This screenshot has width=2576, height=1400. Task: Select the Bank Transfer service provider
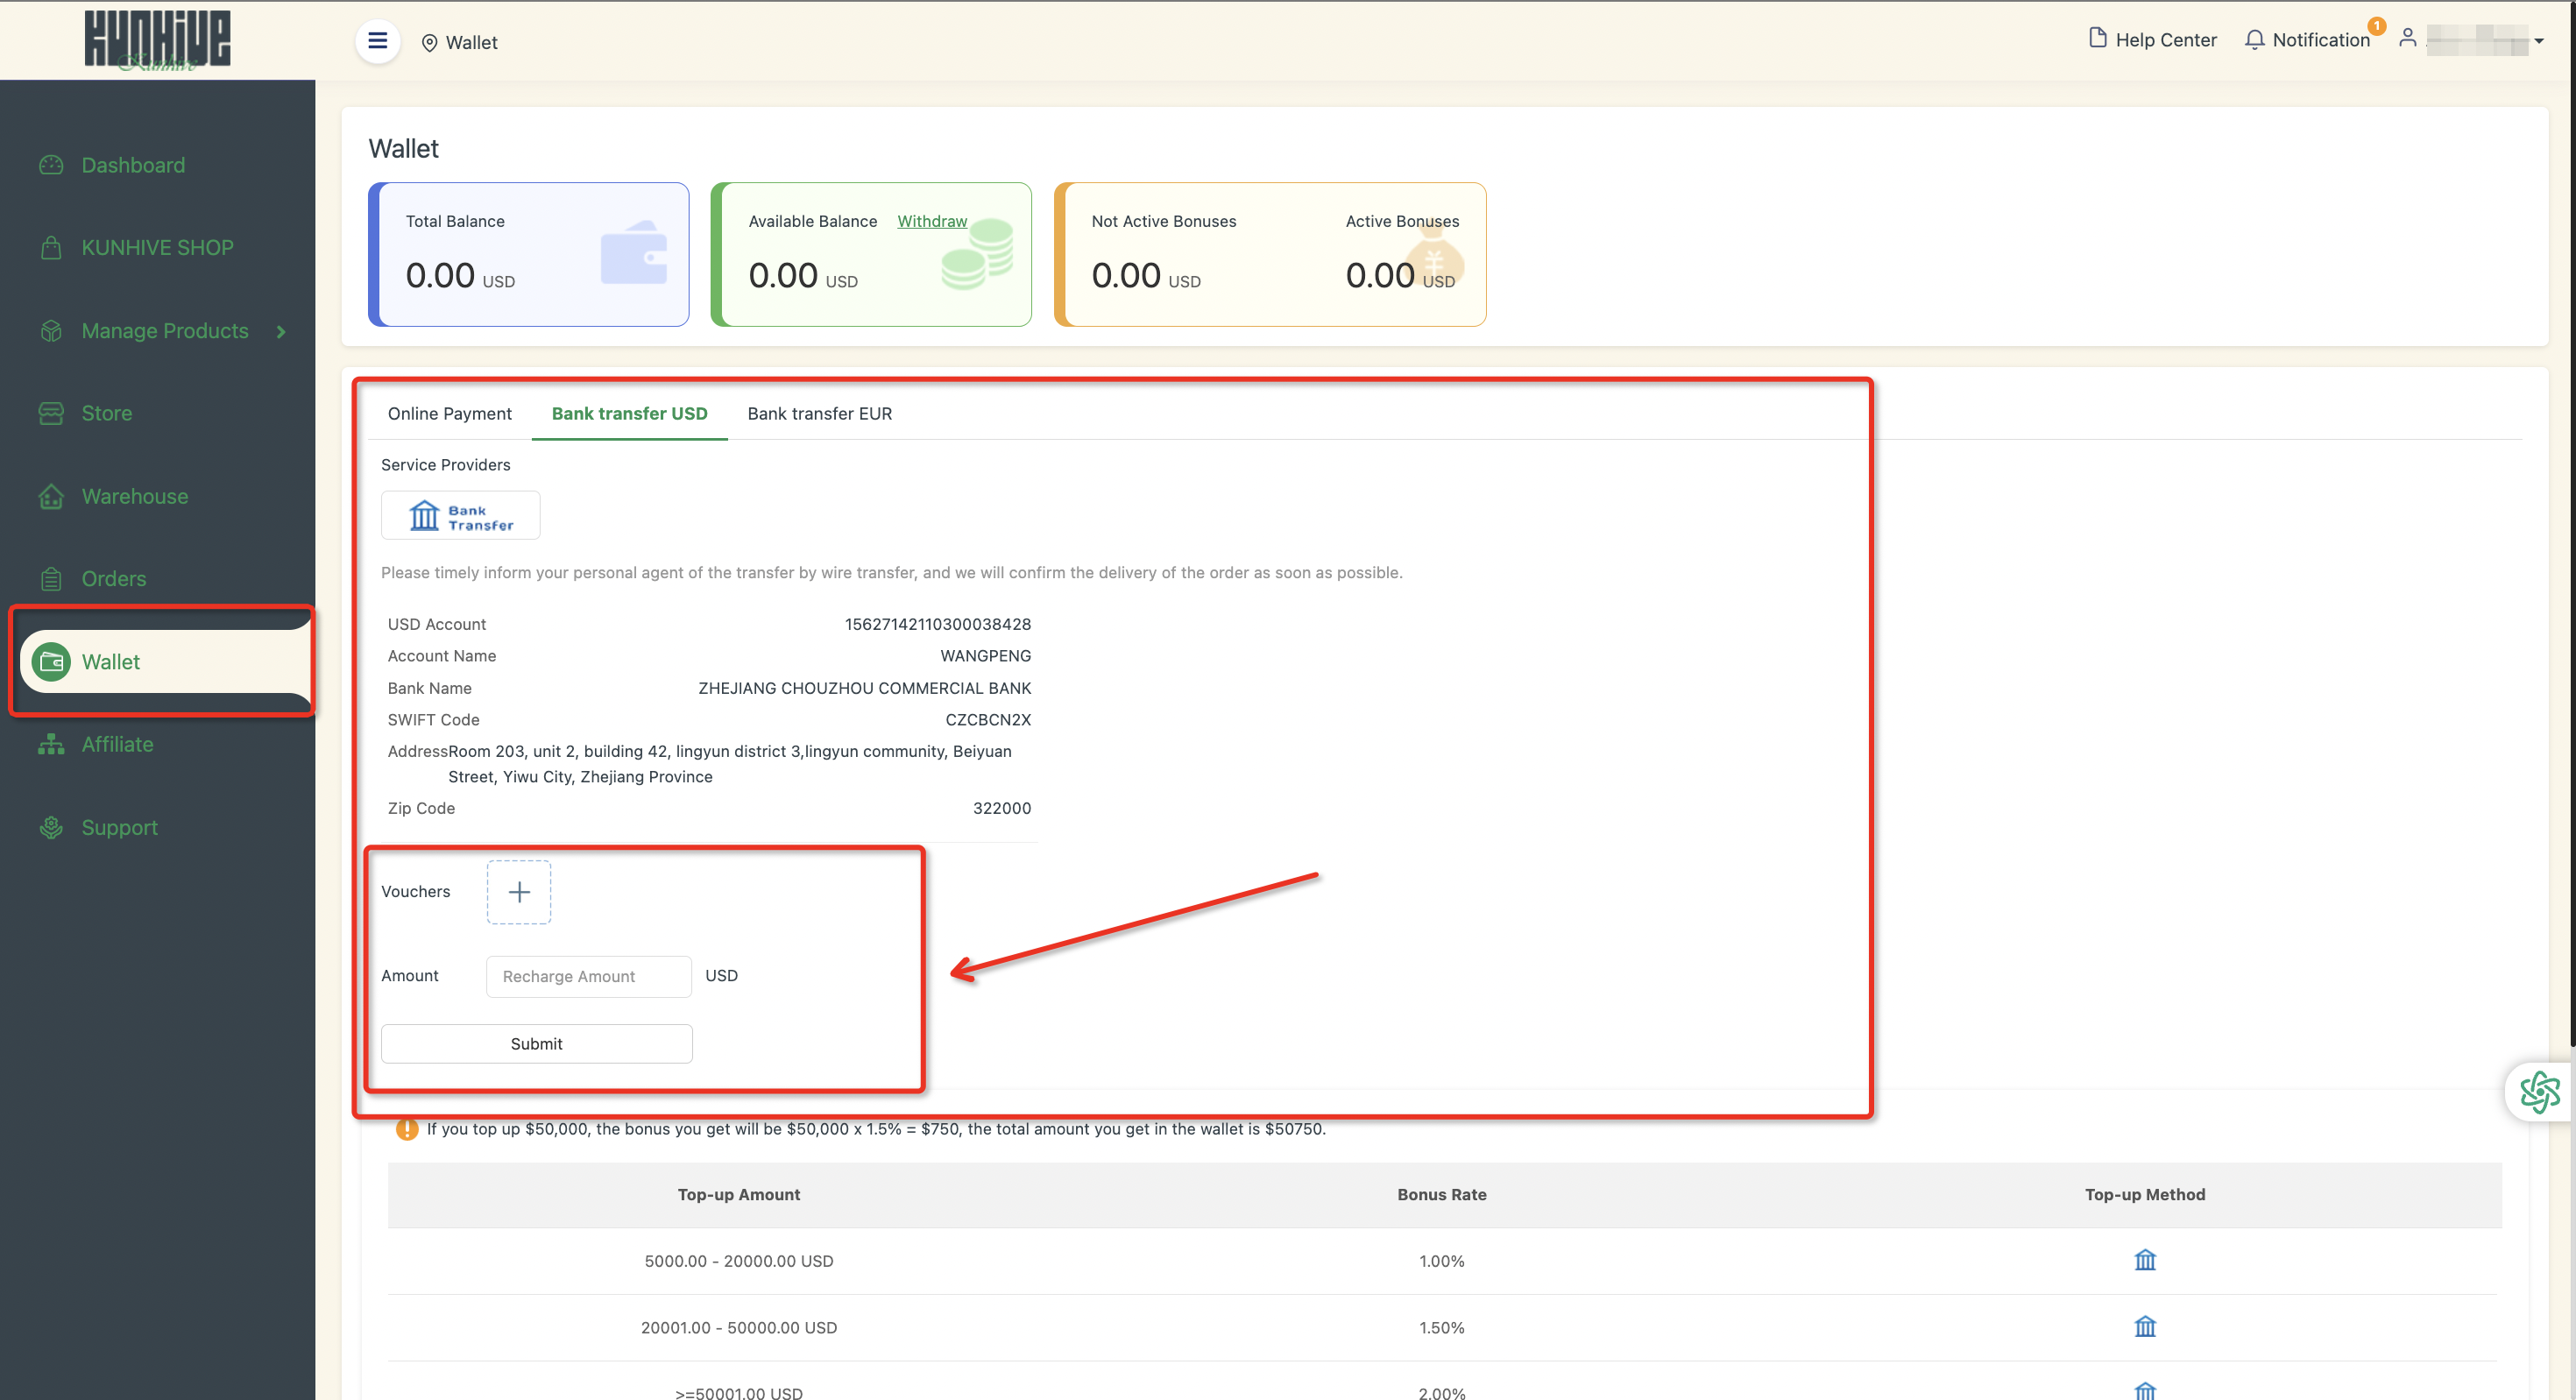pyautogui.click(x=460, y=516)
